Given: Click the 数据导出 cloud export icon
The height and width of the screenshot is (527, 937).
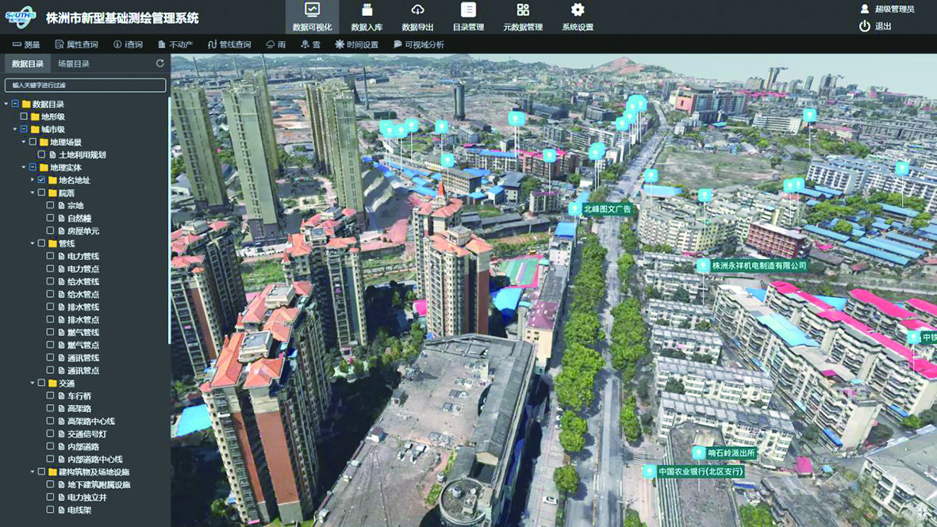Looking at the screenshot, I should (417, 10).
